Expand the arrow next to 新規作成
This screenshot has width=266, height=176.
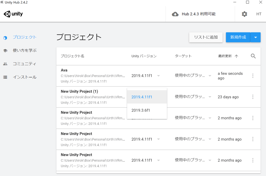tap(255, 37)
